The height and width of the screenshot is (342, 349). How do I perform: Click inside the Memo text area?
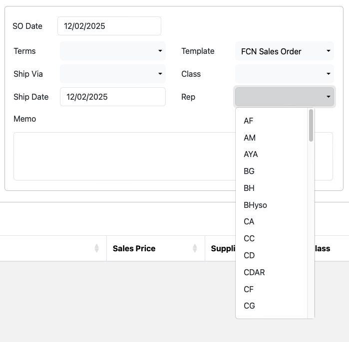pyautogui.click(x=120, y=156)
